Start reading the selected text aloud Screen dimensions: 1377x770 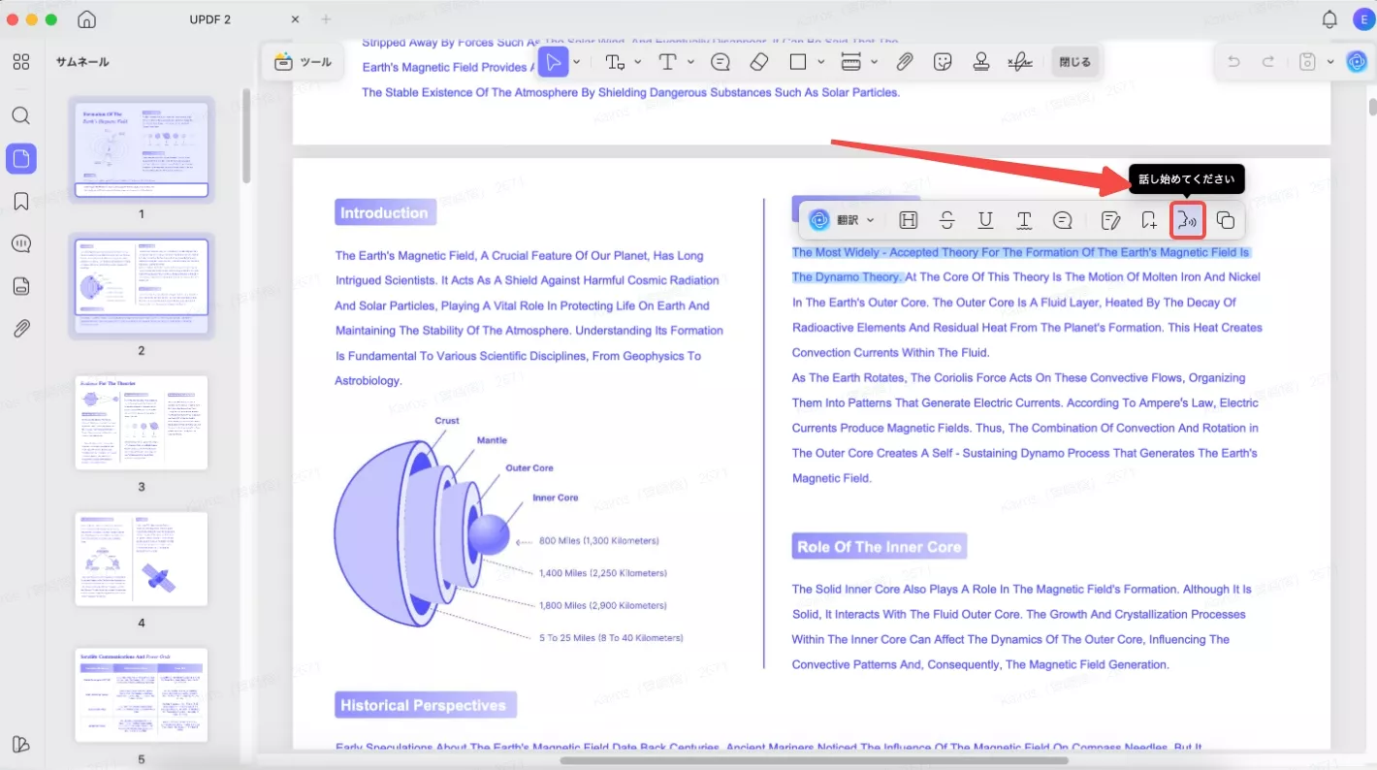tap(1188, 220)
